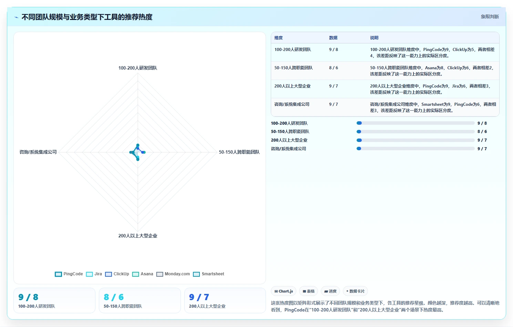Toggle the ClickUp legend item
The width and height of the screenshot is (513, 327).
[x=117, y=274]
